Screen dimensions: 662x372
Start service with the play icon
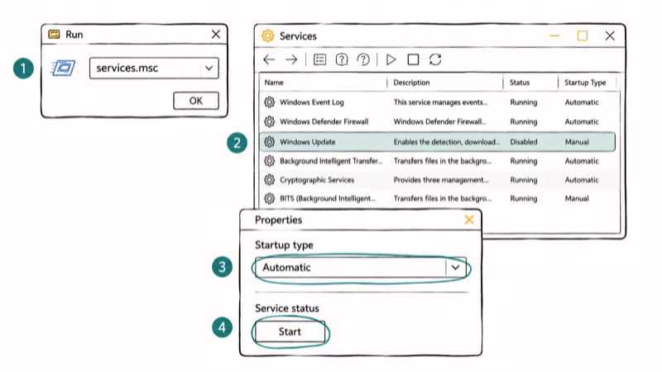(x=391, y=60)
